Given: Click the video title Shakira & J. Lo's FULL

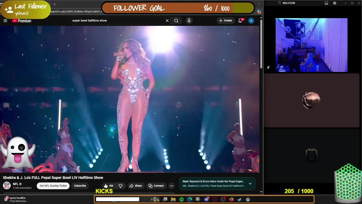Looking at the screenshot, I should 53,178.
